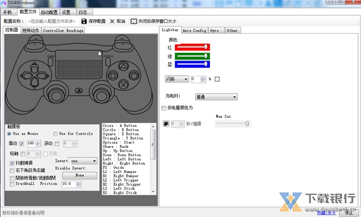Enable the 右下角設為右鍵 checkbox

[12, 171]
